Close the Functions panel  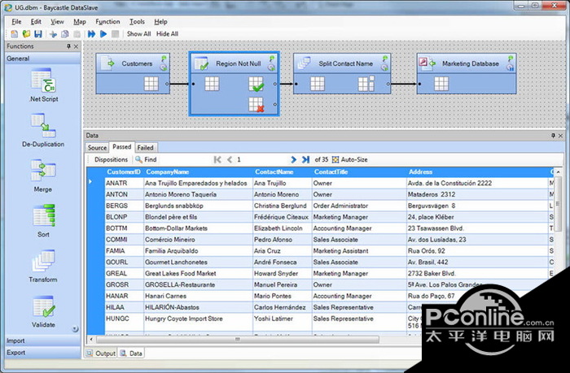coord(76,46)
